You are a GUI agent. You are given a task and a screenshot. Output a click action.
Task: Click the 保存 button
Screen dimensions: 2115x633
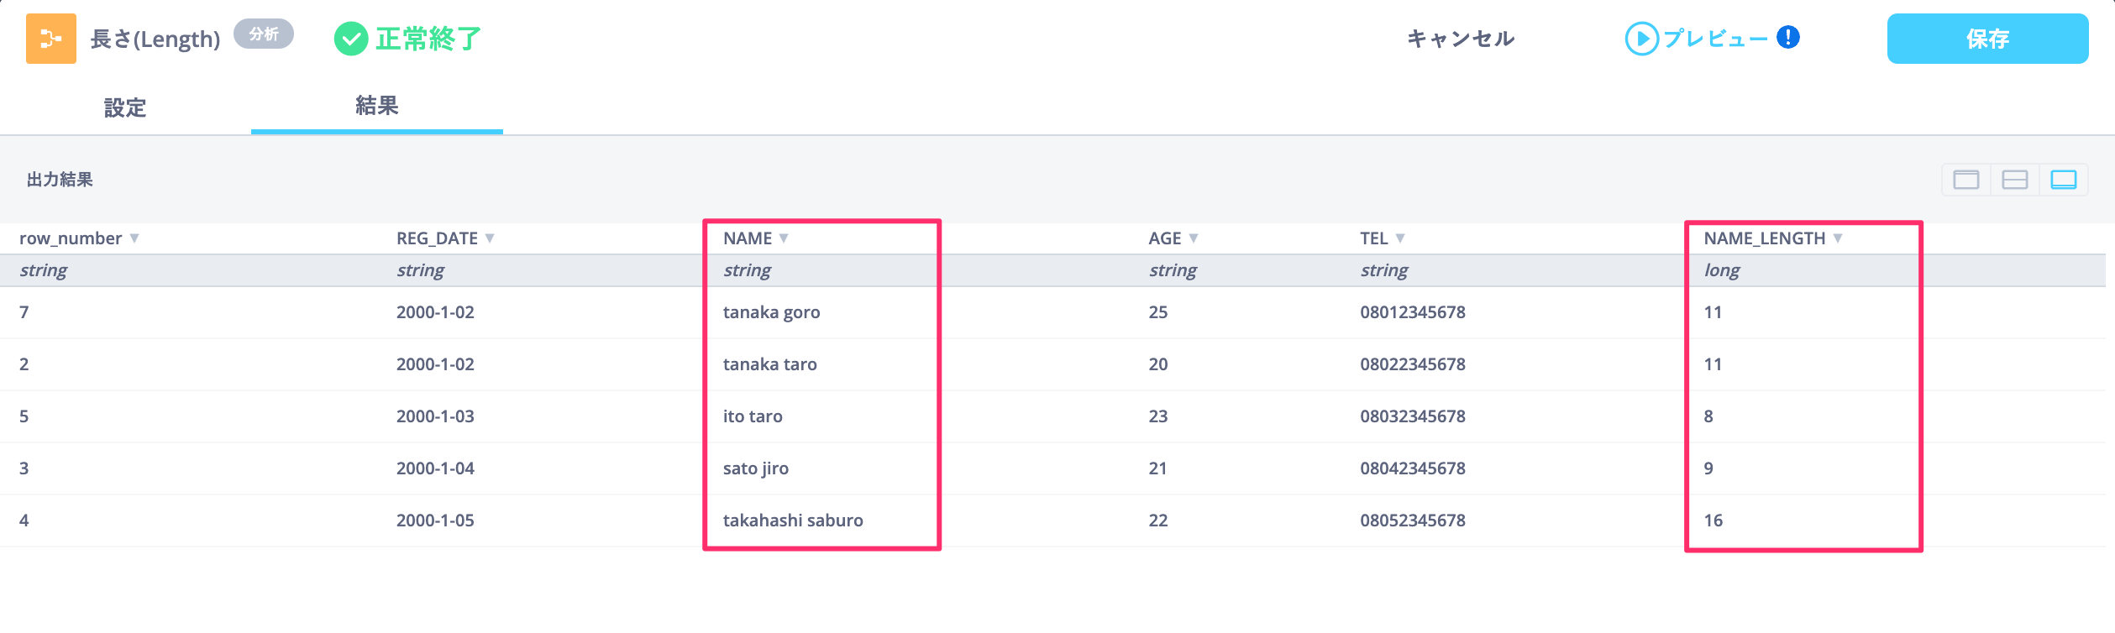coord(1987,39)
